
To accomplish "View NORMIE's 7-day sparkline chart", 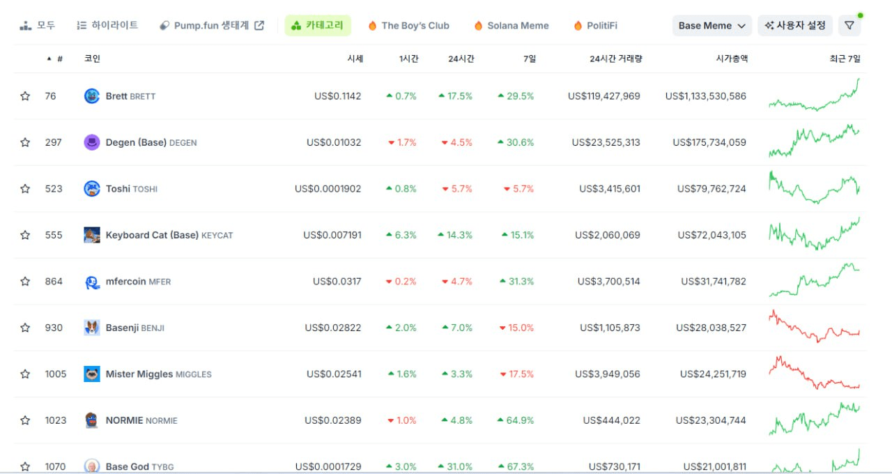I will coord(815,419).
